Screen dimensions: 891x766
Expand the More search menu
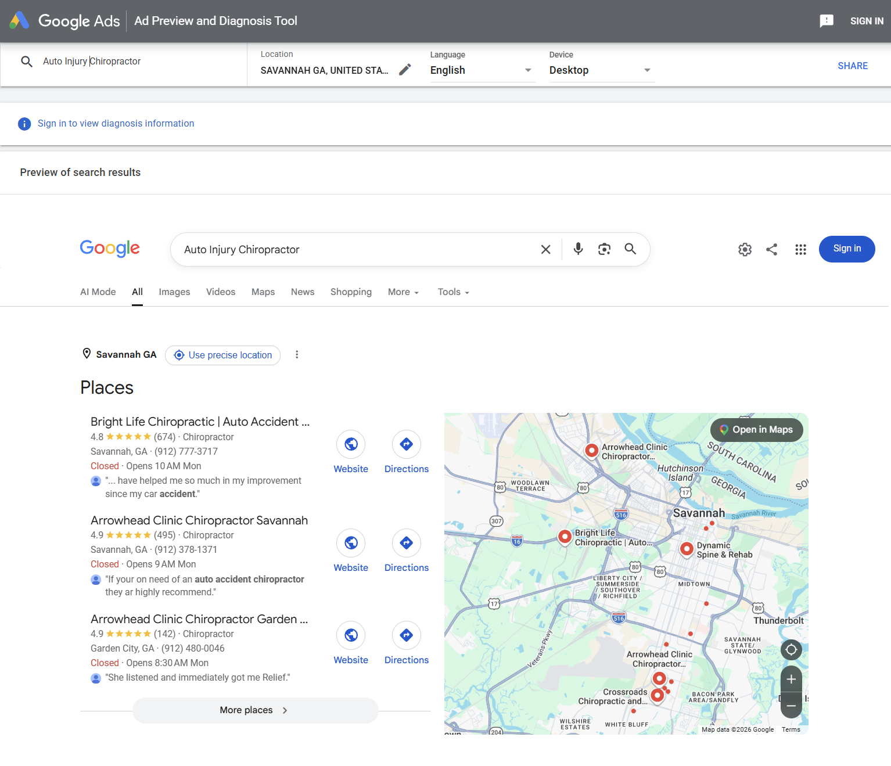[403, 292]
